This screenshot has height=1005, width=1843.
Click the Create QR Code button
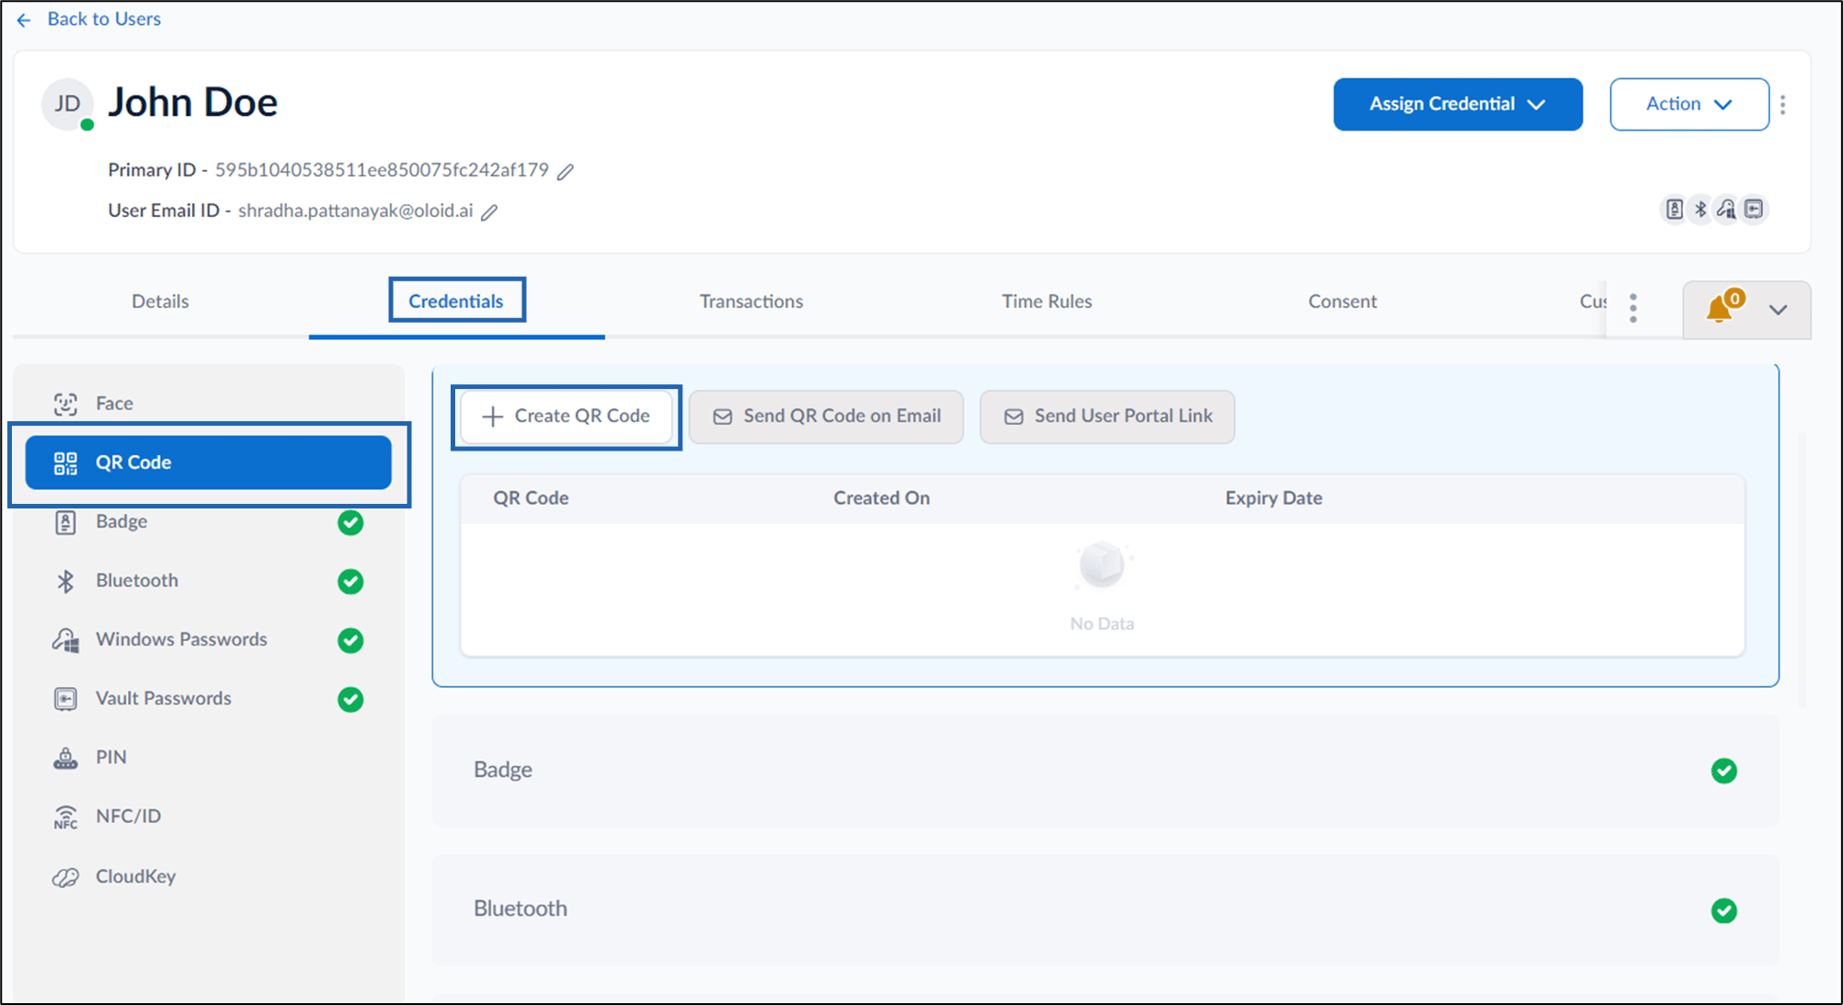click(x=567, y=417)
